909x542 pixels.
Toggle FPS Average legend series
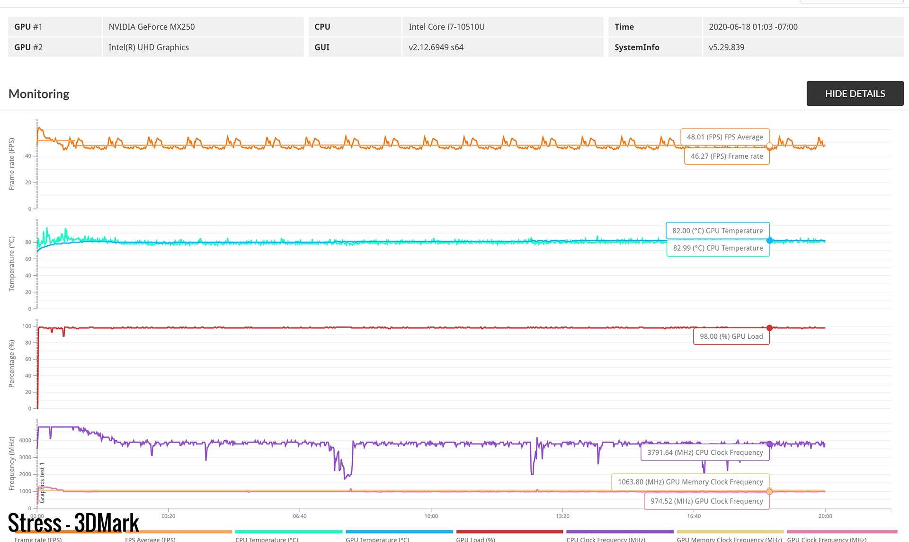click(150, 539)
